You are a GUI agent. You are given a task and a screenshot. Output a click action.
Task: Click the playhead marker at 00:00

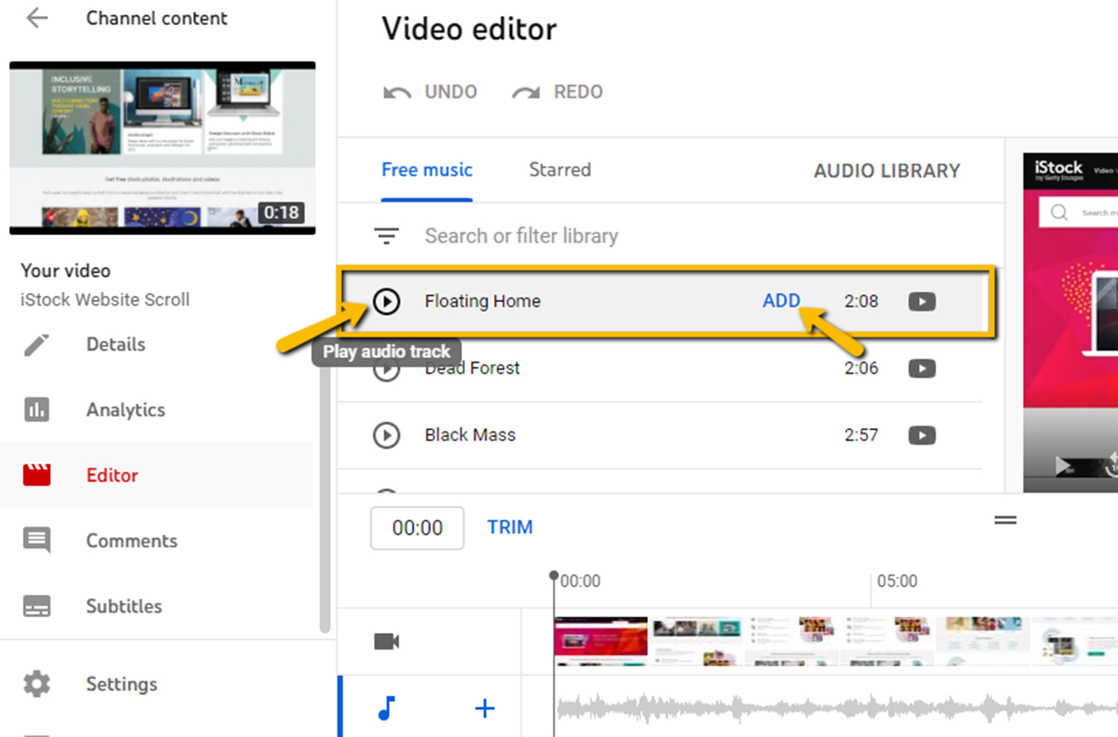(x=553, y=576)
